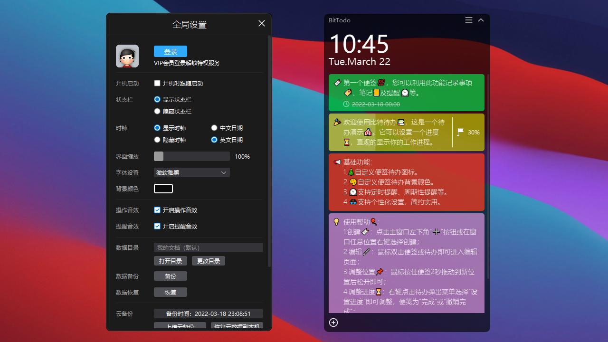
Task: Click the 打开目录 open directory button
Action: 170,261
